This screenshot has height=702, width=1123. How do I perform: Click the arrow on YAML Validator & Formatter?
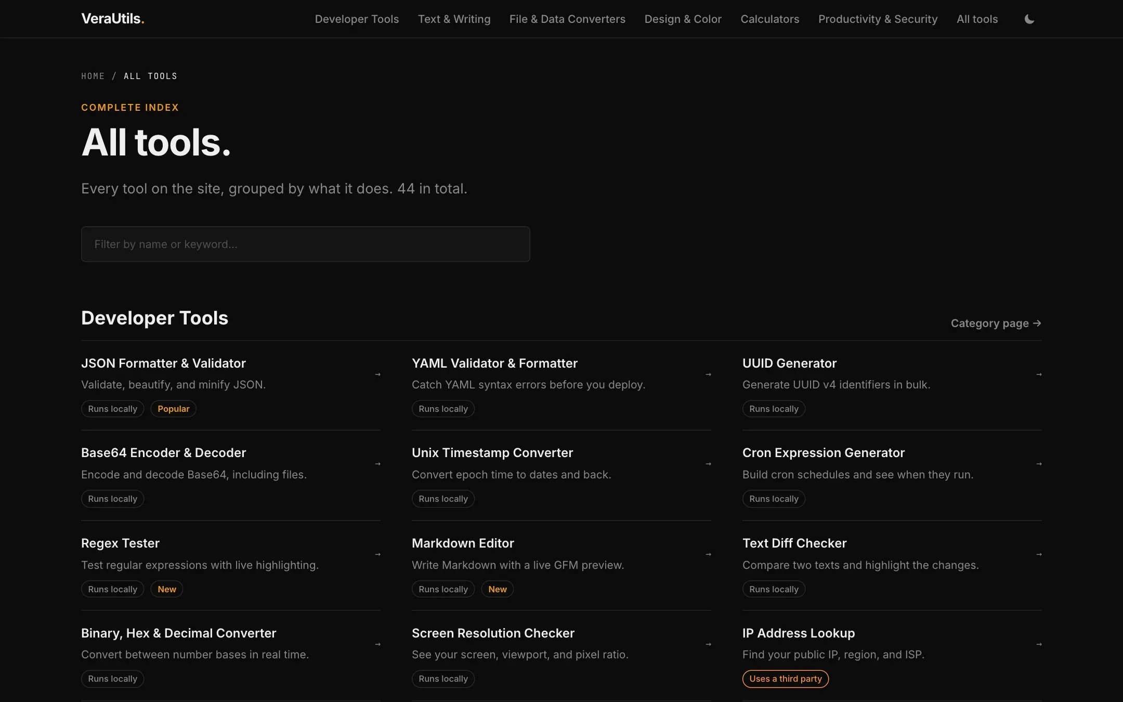(x=708, y=374)
